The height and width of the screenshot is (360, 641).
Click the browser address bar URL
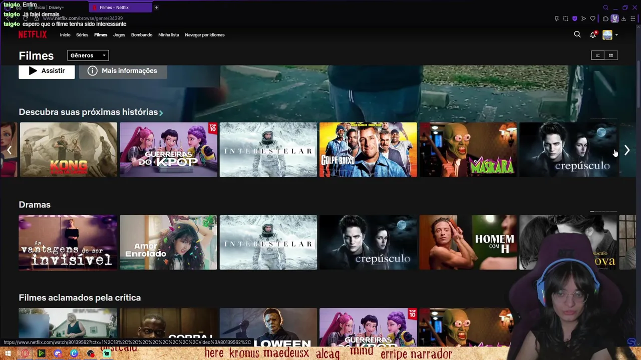point(83,18)
